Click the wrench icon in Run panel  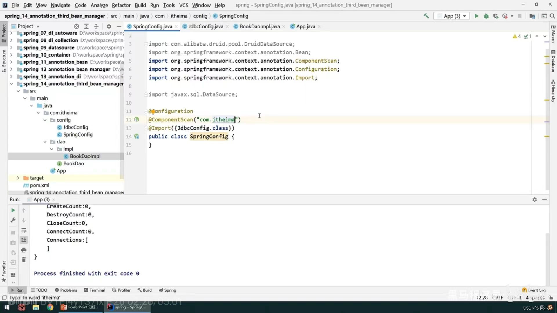point(13,220)
